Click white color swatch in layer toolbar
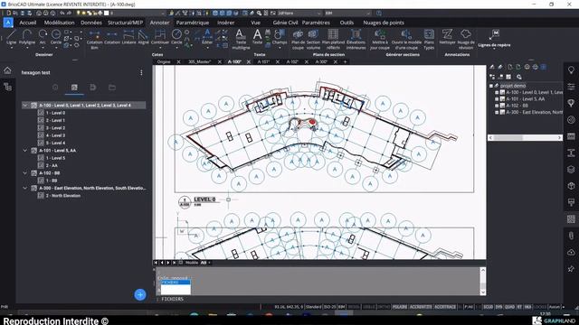 pyautogui.click(x=107, y=13)
